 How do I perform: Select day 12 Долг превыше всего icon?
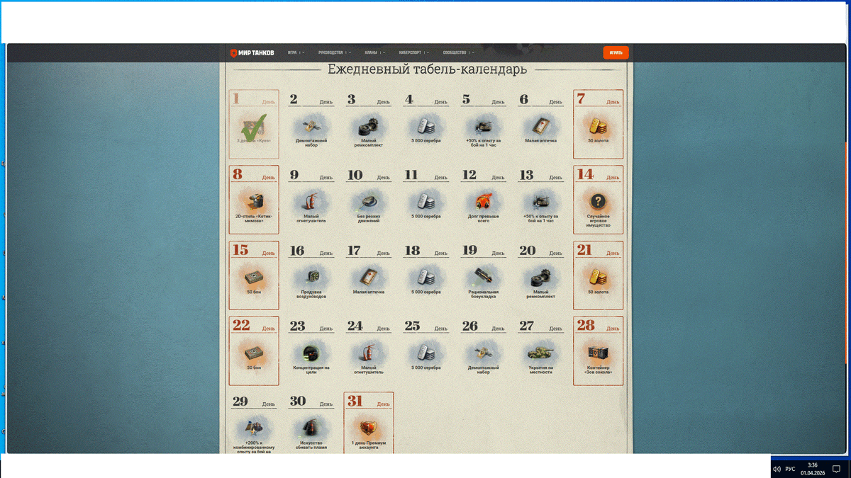484,201
